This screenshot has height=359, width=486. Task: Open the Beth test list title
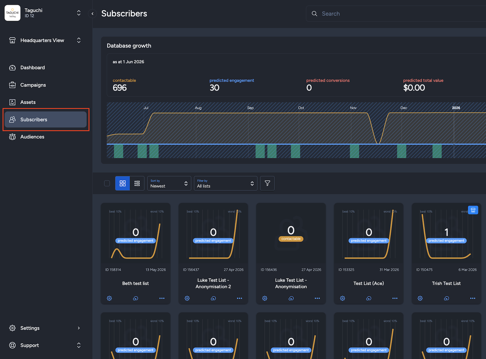135,283
